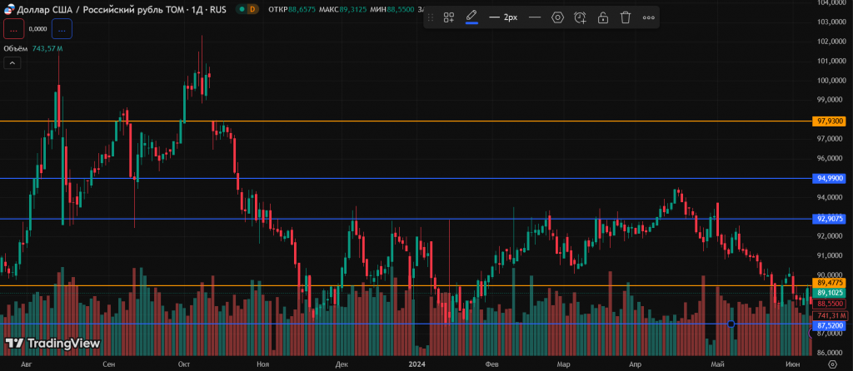Image resolution: width=853 pixels, height=371 pixels.
Task: Click the 94,9900 blue price label
Action: (831, 178)
